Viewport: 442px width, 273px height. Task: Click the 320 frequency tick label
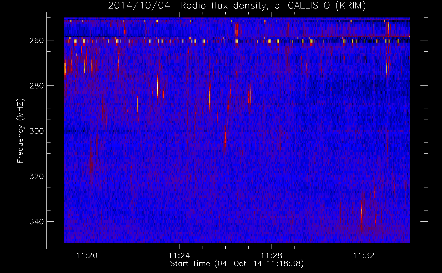point(36,176)
